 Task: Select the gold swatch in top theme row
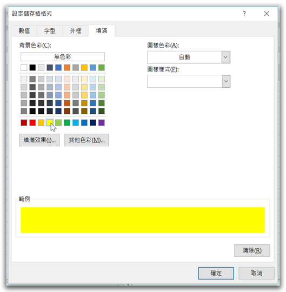click(84, 67)
